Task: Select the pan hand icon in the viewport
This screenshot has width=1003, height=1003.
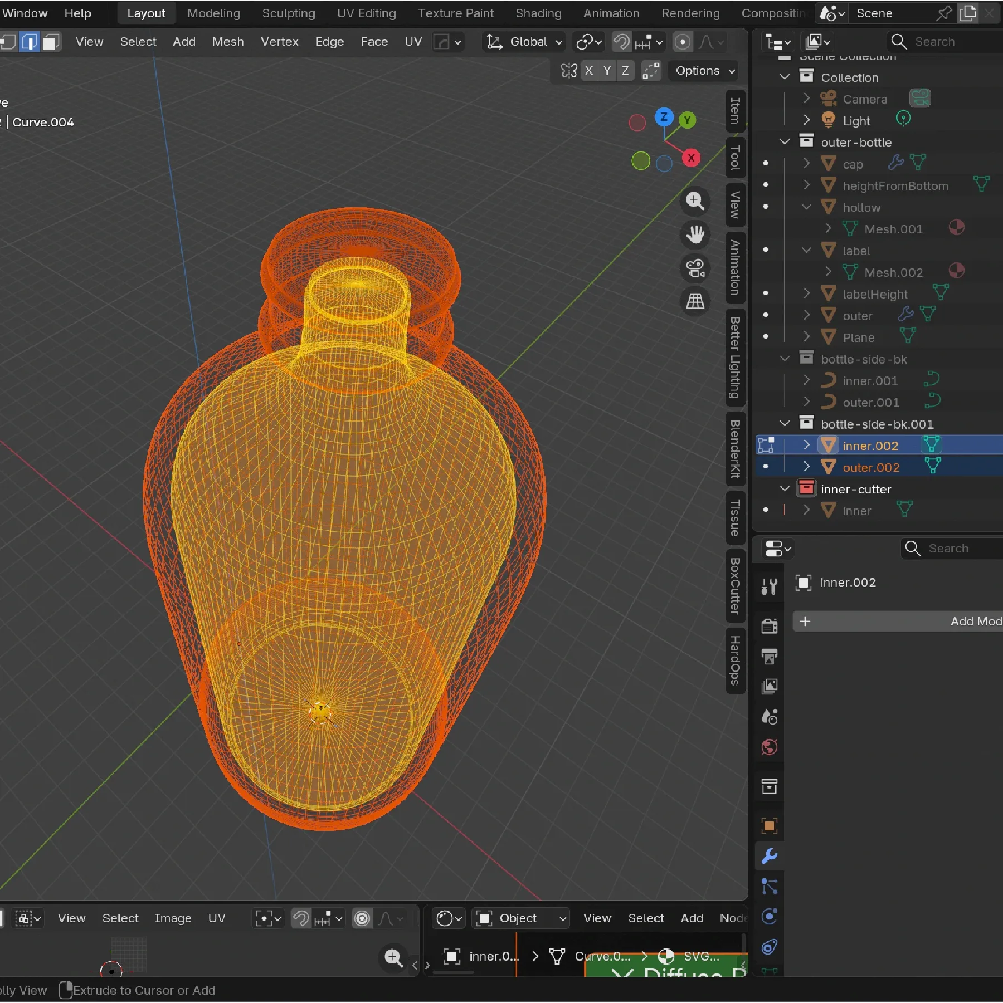Action: (x=696, y=235)
